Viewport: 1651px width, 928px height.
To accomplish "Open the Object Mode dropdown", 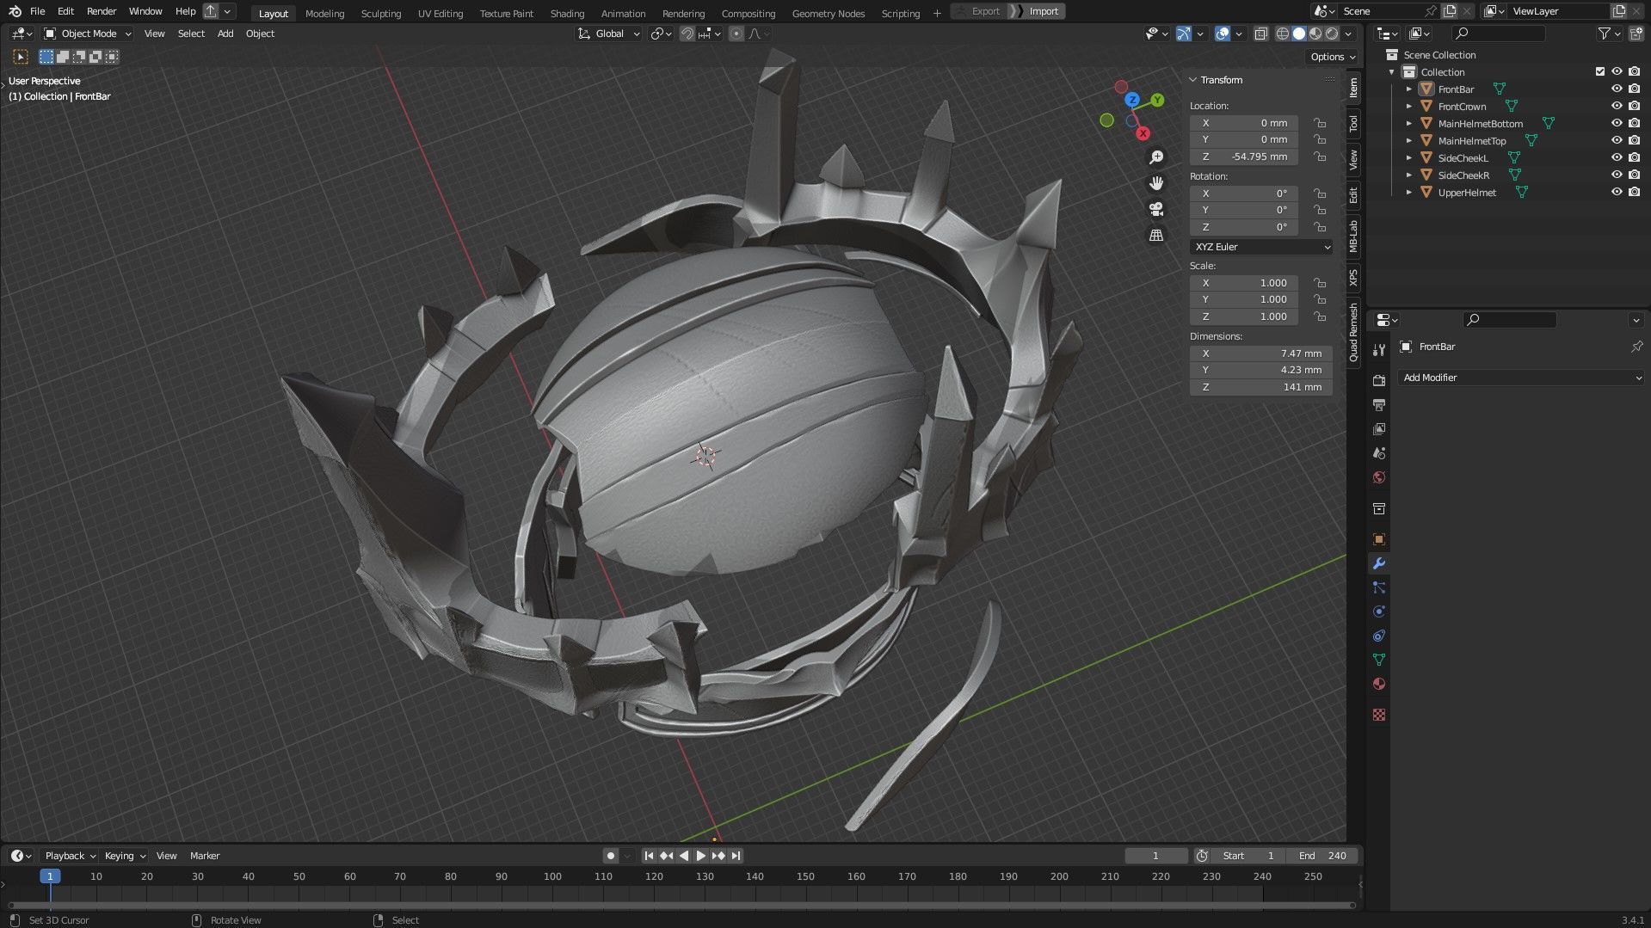I will (x=88, y=34).
